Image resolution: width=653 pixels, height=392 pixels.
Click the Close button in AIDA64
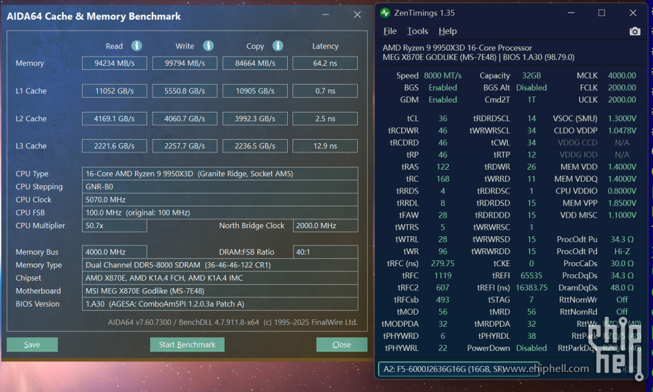click(x=341, y=345)
